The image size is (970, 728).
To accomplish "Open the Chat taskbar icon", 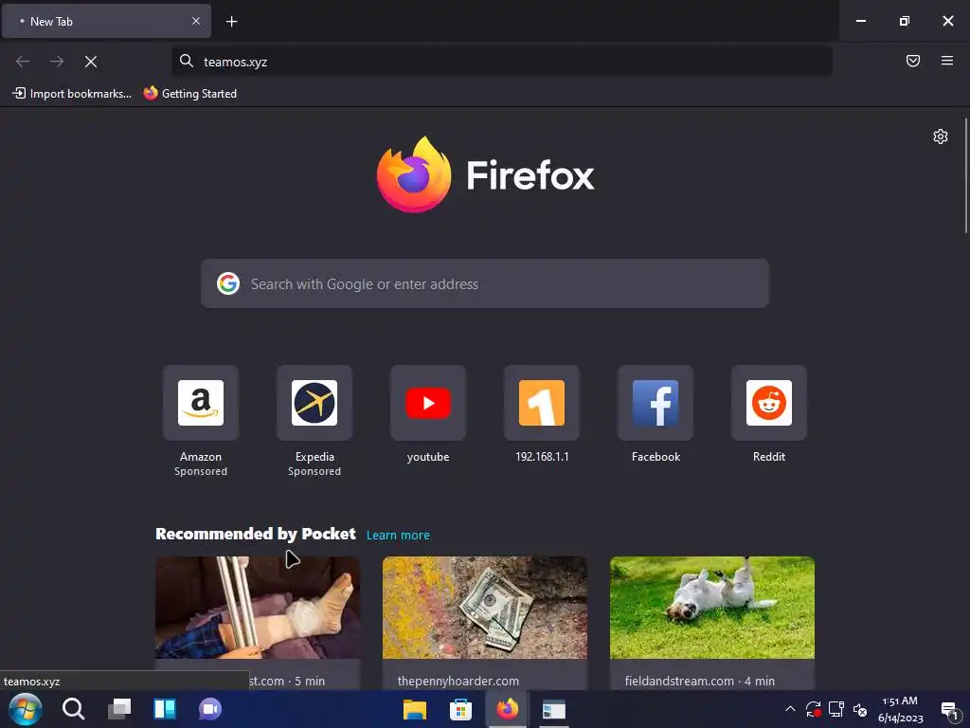I will [210, 709].
